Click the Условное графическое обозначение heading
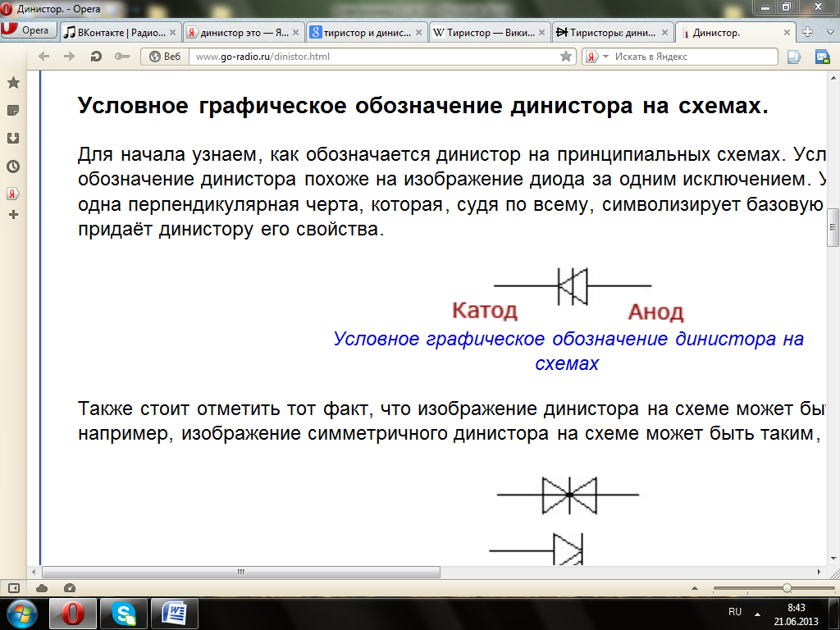The width and height of the screenshot is (840, 630). pos(422,106)
